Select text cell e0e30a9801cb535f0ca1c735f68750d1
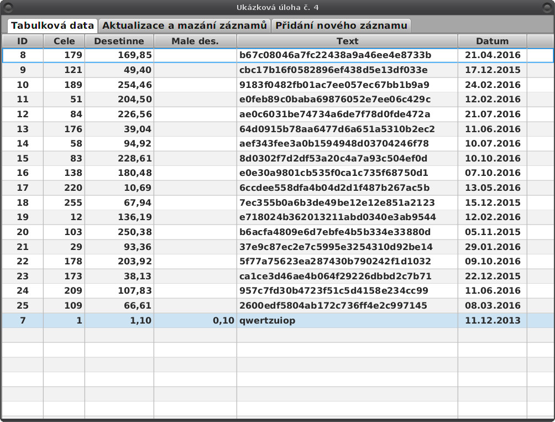Image resolution: width=555 pixels, height=422 pixels. (x=347, y=173)
